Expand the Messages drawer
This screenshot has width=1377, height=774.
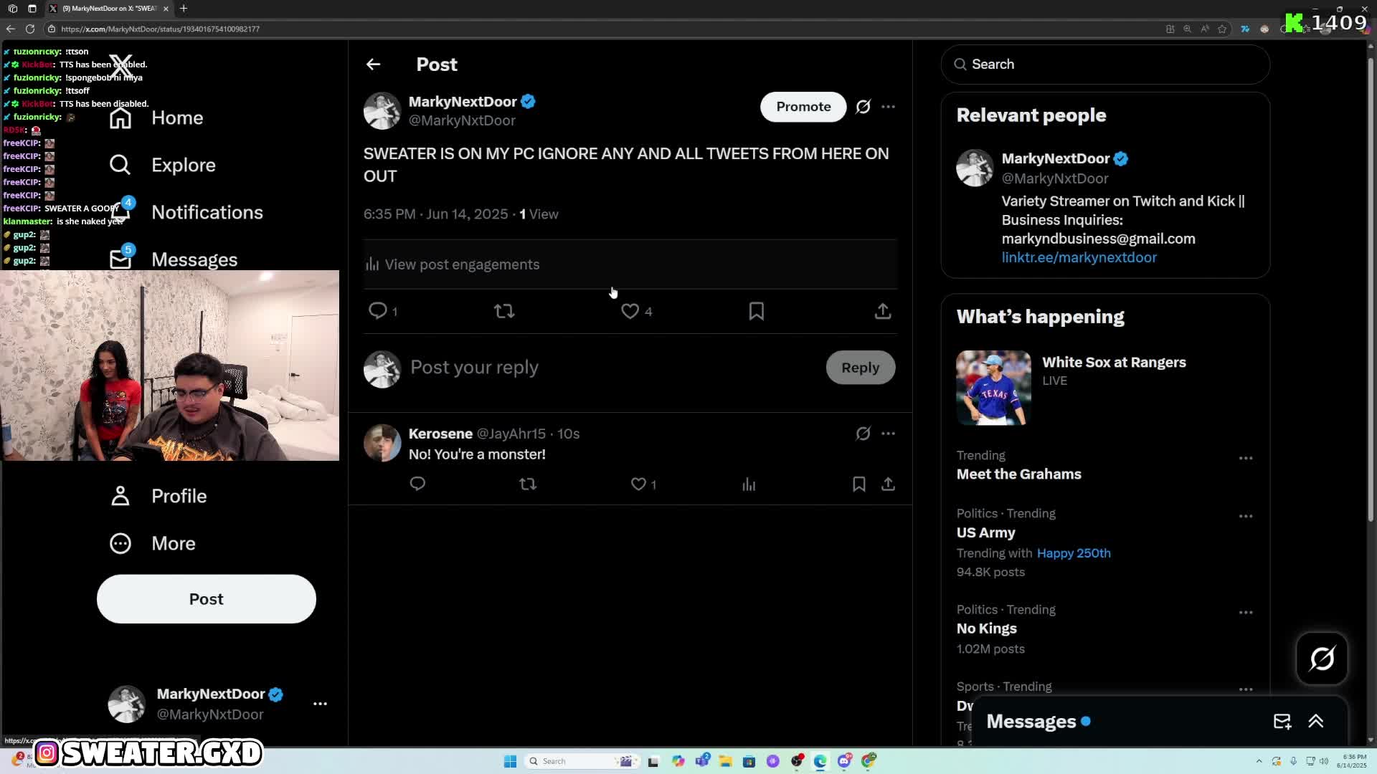tap(1316, 722)
